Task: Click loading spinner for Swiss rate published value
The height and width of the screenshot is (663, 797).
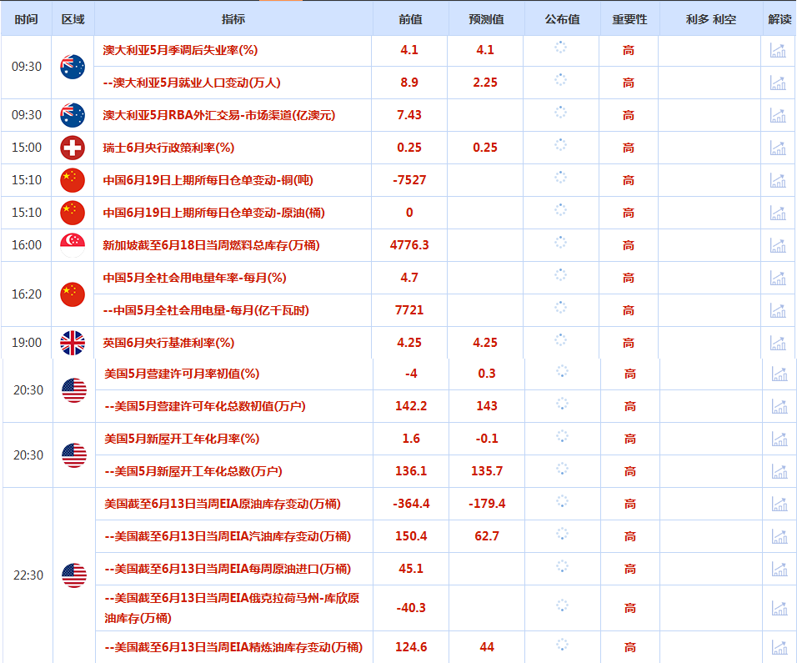Action: coord(560,145)
